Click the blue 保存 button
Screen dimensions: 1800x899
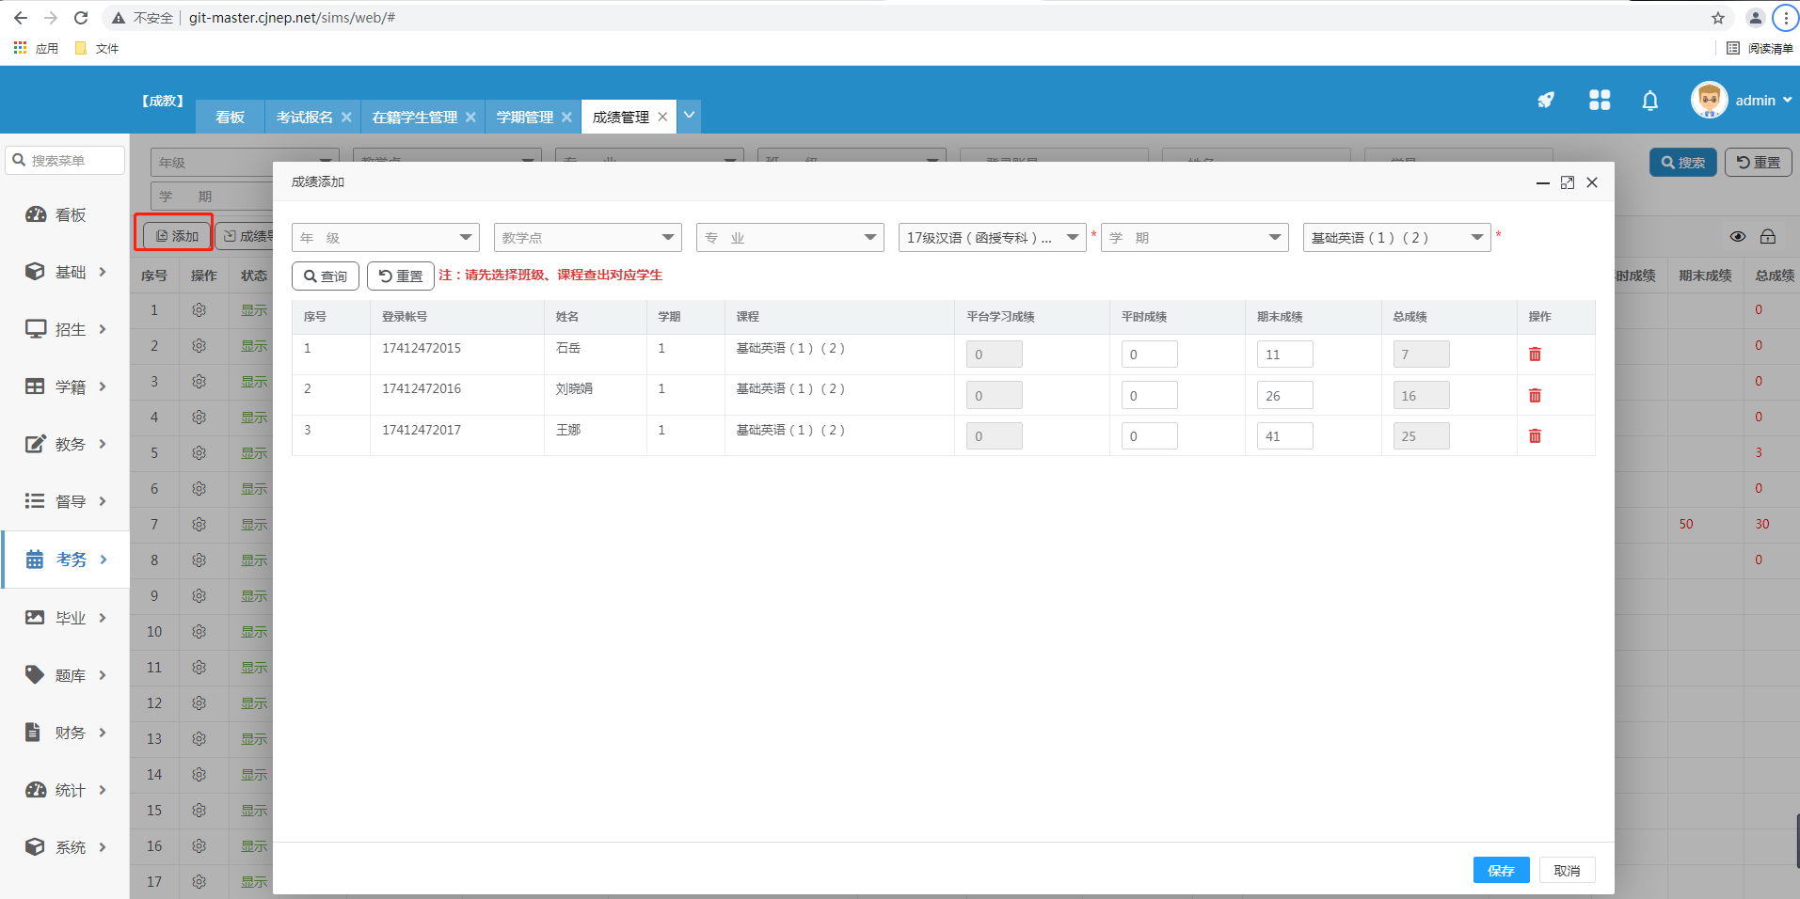1500,870
